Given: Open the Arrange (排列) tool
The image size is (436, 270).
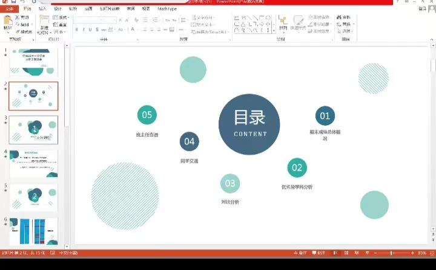Looking at the screenshot, I should (x=283, y=23).
